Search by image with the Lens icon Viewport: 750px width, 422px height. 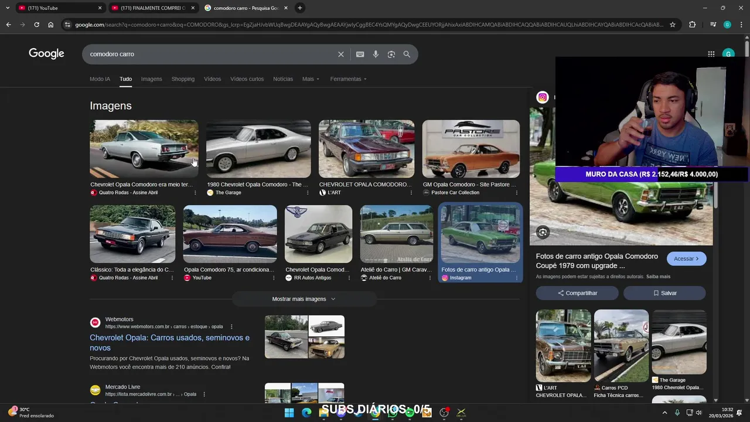[391, 54]
